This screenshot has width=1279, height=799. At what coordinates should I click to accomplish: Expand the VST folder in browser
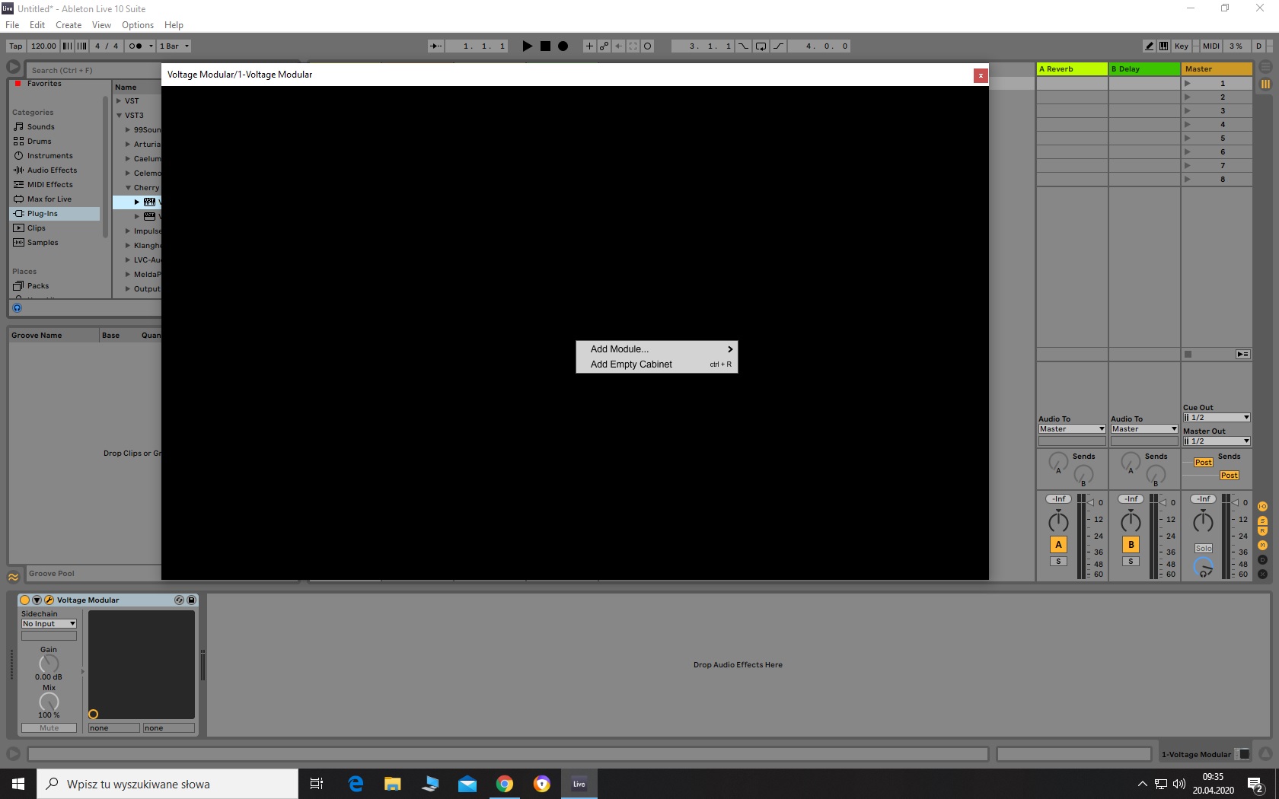[119, 100]
